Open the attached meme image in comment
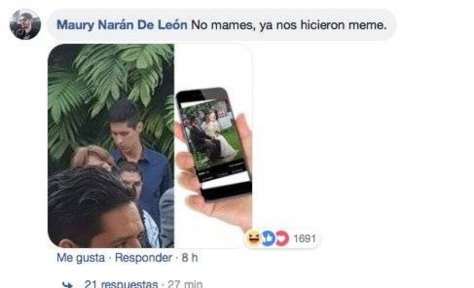The width and height of the screenshot is (474, 288). point(150,146)
